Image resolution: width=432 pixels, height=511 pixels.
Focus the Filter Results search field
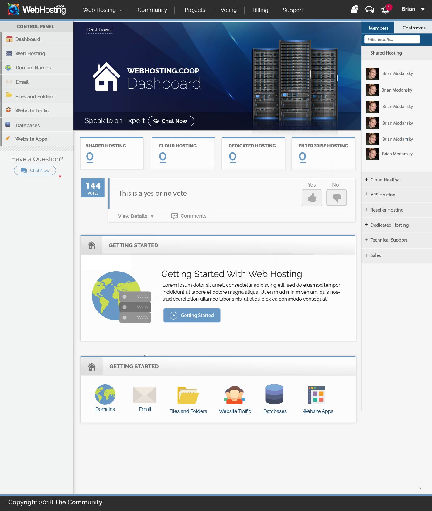[x=392, y=39]
